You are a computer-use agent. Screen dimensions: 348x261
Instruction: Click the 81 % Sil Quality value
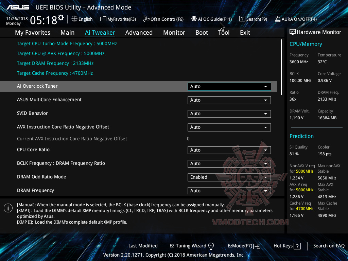(x=294, y=154)
